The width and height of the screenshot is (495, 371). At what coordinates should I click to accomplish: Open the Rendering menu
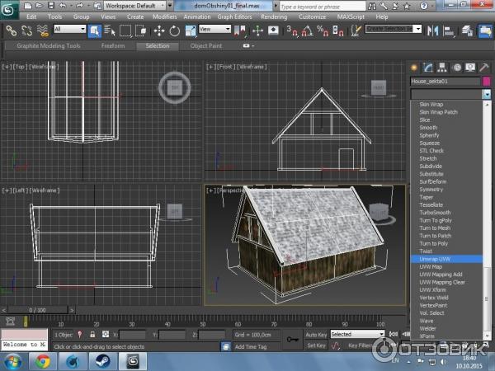272,16
